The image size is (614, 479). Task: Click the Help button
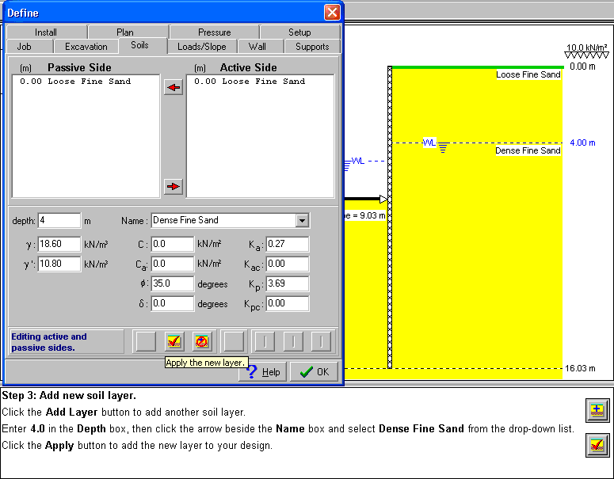(x=264, y=372)
